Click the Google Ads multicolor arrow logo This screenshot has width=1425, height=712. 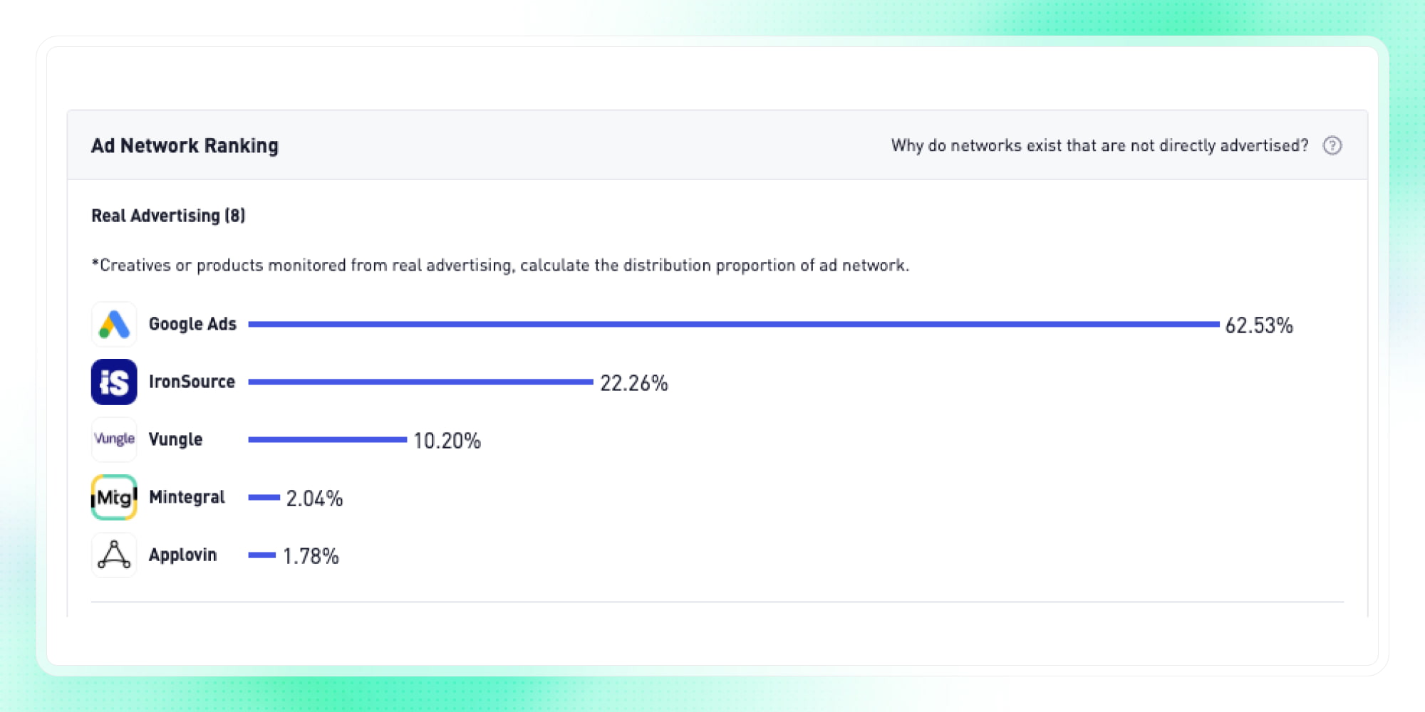click(113, 323)
